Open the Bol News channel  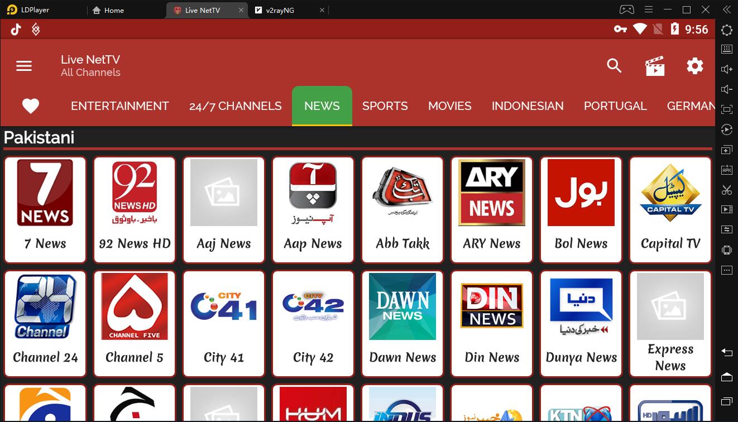click(x=581, y=209)
